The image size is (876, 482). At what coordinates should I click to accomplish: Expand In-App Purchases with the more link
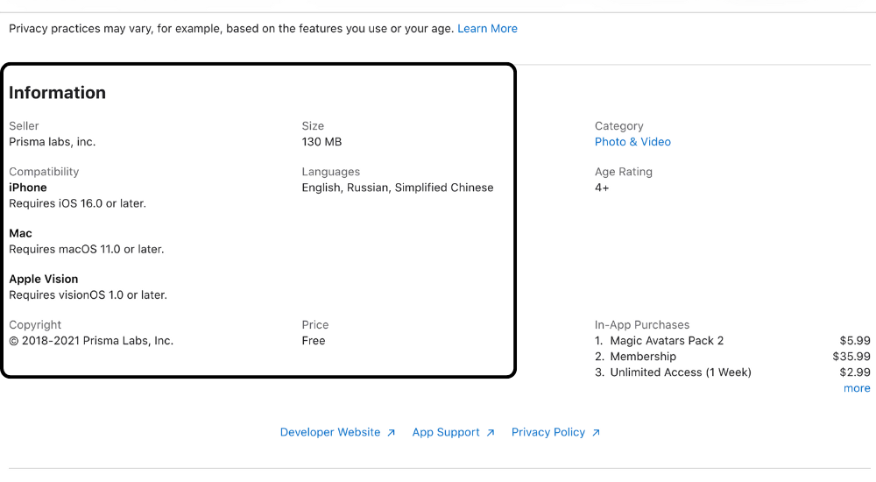point(856,388)
